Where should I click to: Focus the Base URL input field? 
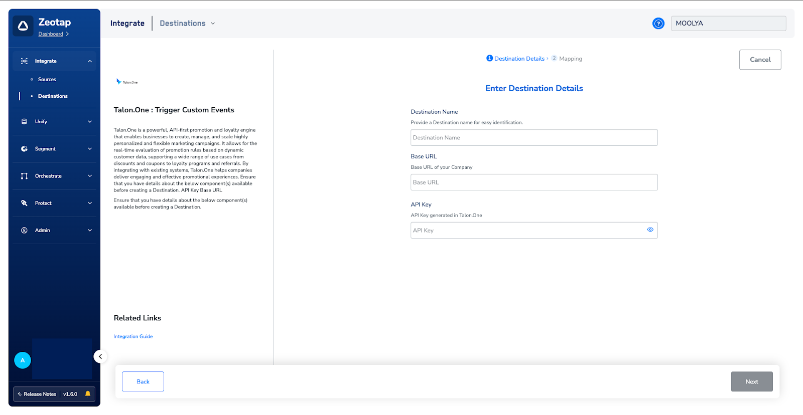click(x=534, y=182)
